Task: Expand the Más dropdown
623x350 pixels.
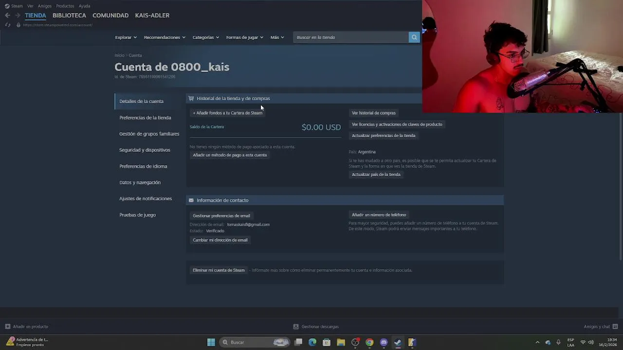Action: pyautogui.click(x=277, y=37)
